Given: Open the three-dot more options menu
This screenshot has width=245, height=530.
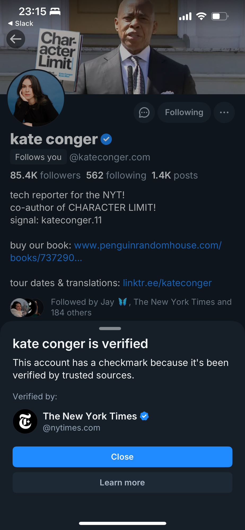Looking at the screenshot, I should tap(224, 112).
